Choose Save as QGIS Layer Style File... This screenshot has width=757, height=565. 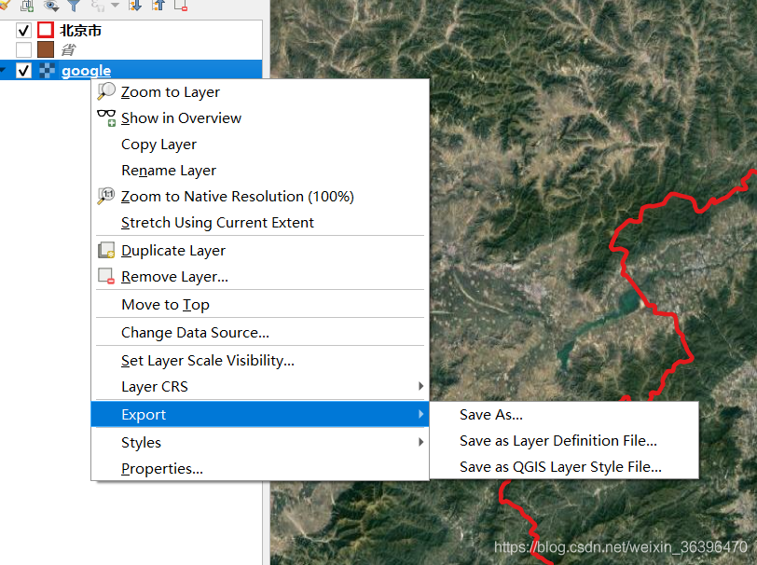point(560,467)
